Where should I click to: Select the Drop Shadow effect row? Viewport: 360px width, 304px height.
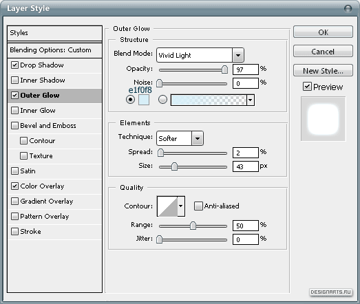click(x=54, y=65)
